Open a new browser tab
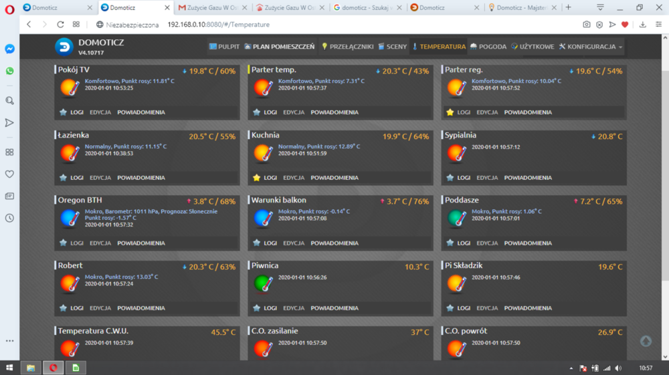 point(568,7)
